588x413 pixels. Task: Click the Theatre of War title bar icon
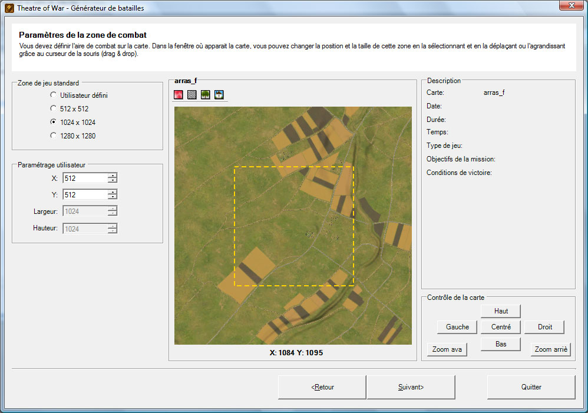click(9, 8)
